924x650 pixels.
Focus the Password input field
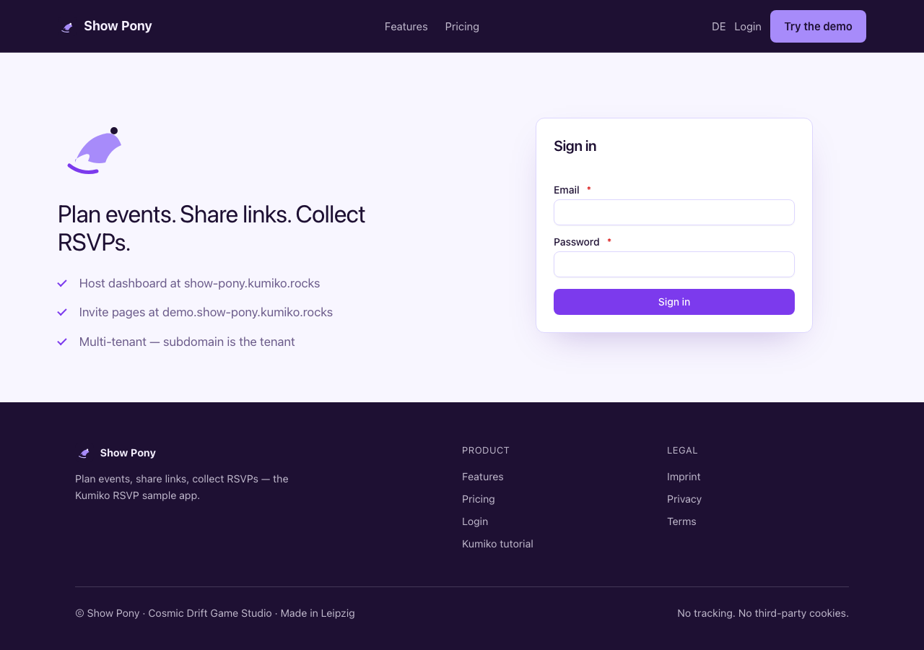point(674,264)
